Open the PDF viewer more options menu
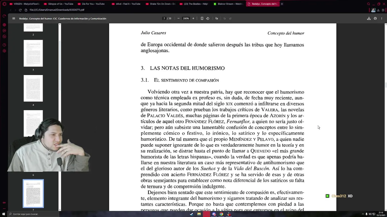This screenshot has width=387, height=217. click(x=382, y=18)
